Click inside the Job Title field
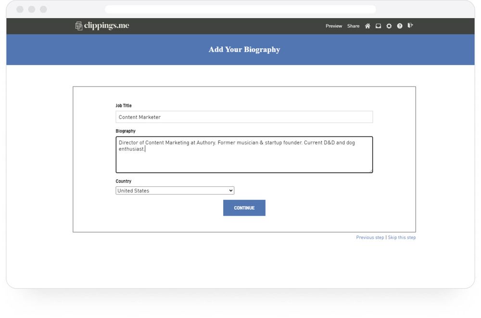The width and height of the screenshot is (481, 318). click(244, 117)
